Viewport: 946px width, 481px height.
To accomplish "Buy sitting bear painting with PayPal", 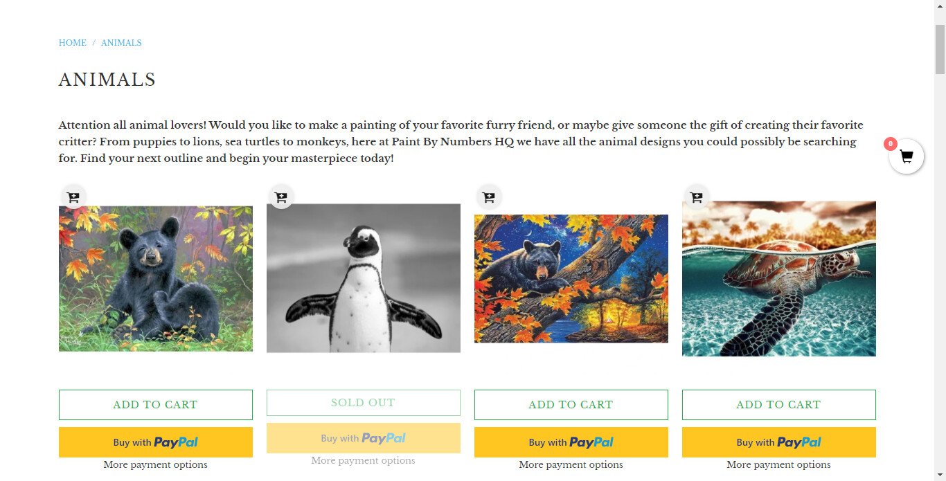I will tap(156, 442).
